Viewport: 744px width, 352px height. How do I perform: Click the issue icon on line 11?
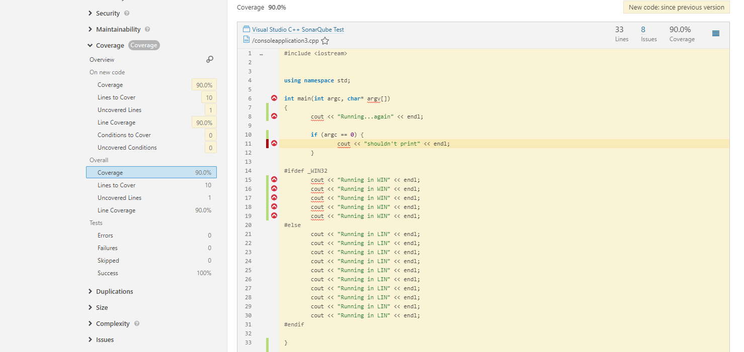click(x=274, y=144)
